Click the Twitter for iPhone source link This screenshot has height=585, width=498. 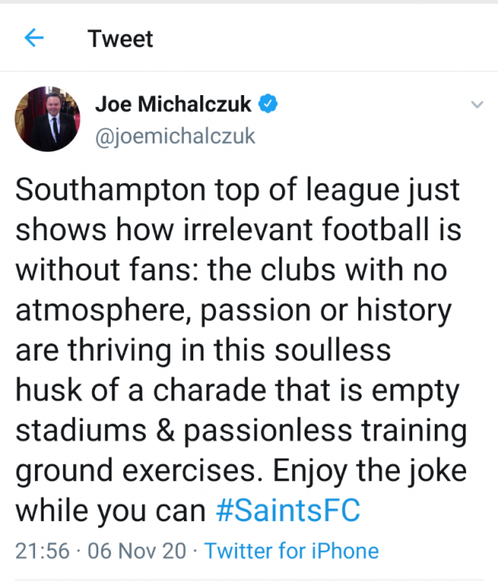coord(291,551)
